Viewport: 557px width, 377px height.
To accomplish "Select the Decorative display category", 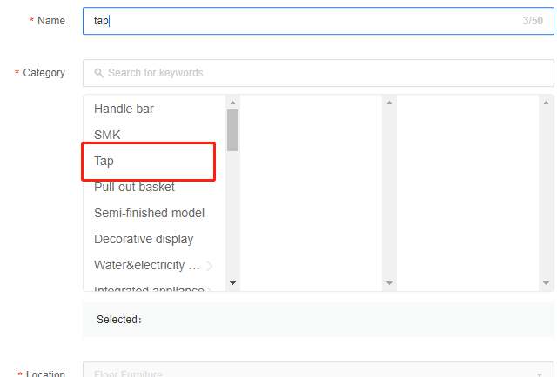I will click(144, 239).
